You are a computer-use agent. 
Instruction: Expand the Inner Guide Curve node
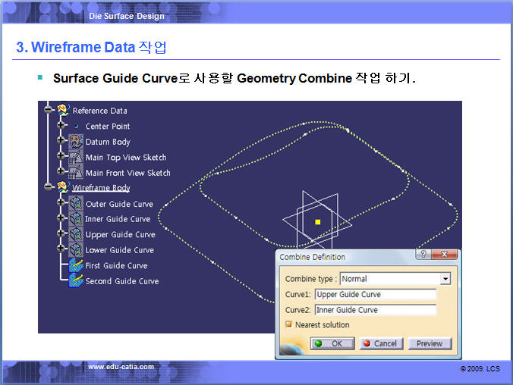[x=61, y=219]
